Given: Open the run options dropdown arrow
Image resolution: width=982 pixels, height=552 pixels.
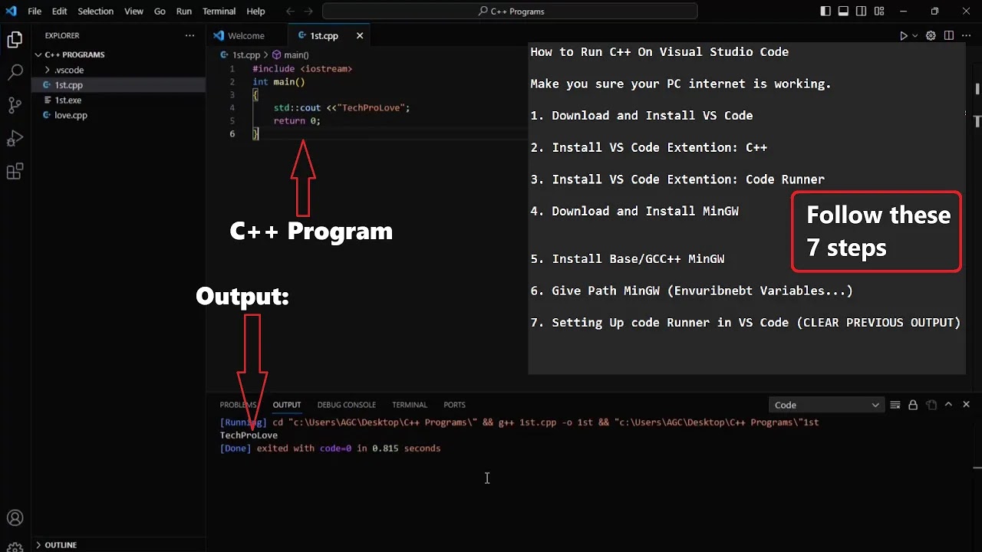Looking at the screenshot, I should pyautogui.click(x=914, y=36).
